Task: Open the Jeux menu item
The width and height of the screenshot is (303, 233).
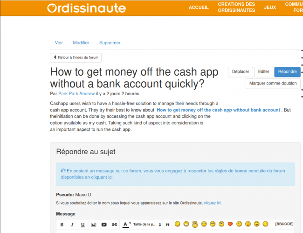Action: [x=270, y=7]
